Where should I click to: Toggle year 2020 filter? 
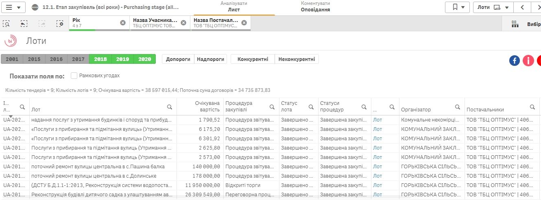(x=145, y=59)
